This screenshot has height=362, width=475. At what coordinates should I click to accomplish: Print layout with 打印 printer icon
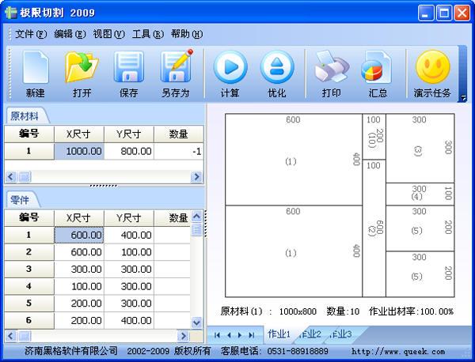click(x=332, y=67)
